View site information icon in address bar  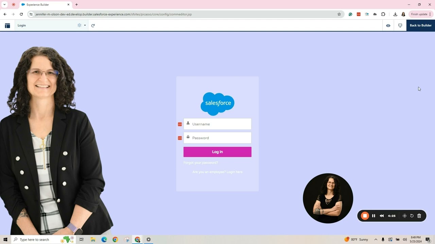[31, 14]
